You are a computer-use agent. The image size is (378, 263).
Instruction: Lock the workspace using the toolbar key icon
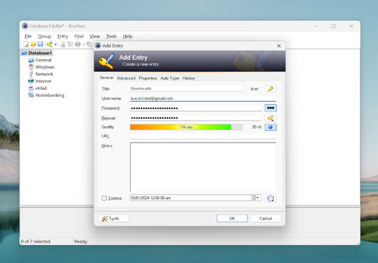coord(49,44)
